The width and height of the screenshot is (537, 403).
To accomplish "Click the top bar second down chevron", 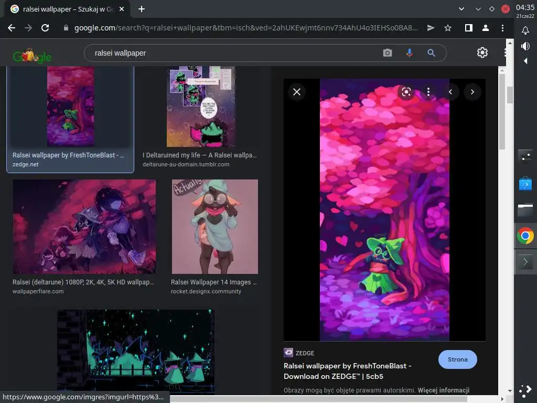I will [x=478, y=9].
